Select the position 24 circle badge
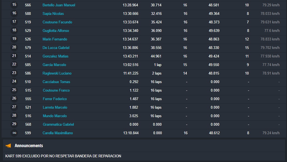The width and height of the screenshot is (287, 162). pyautogui.click(x=14, y=82)
